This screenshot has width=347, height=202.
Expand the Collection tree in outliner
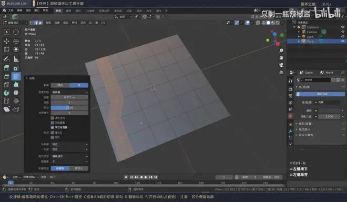point(294,27)
